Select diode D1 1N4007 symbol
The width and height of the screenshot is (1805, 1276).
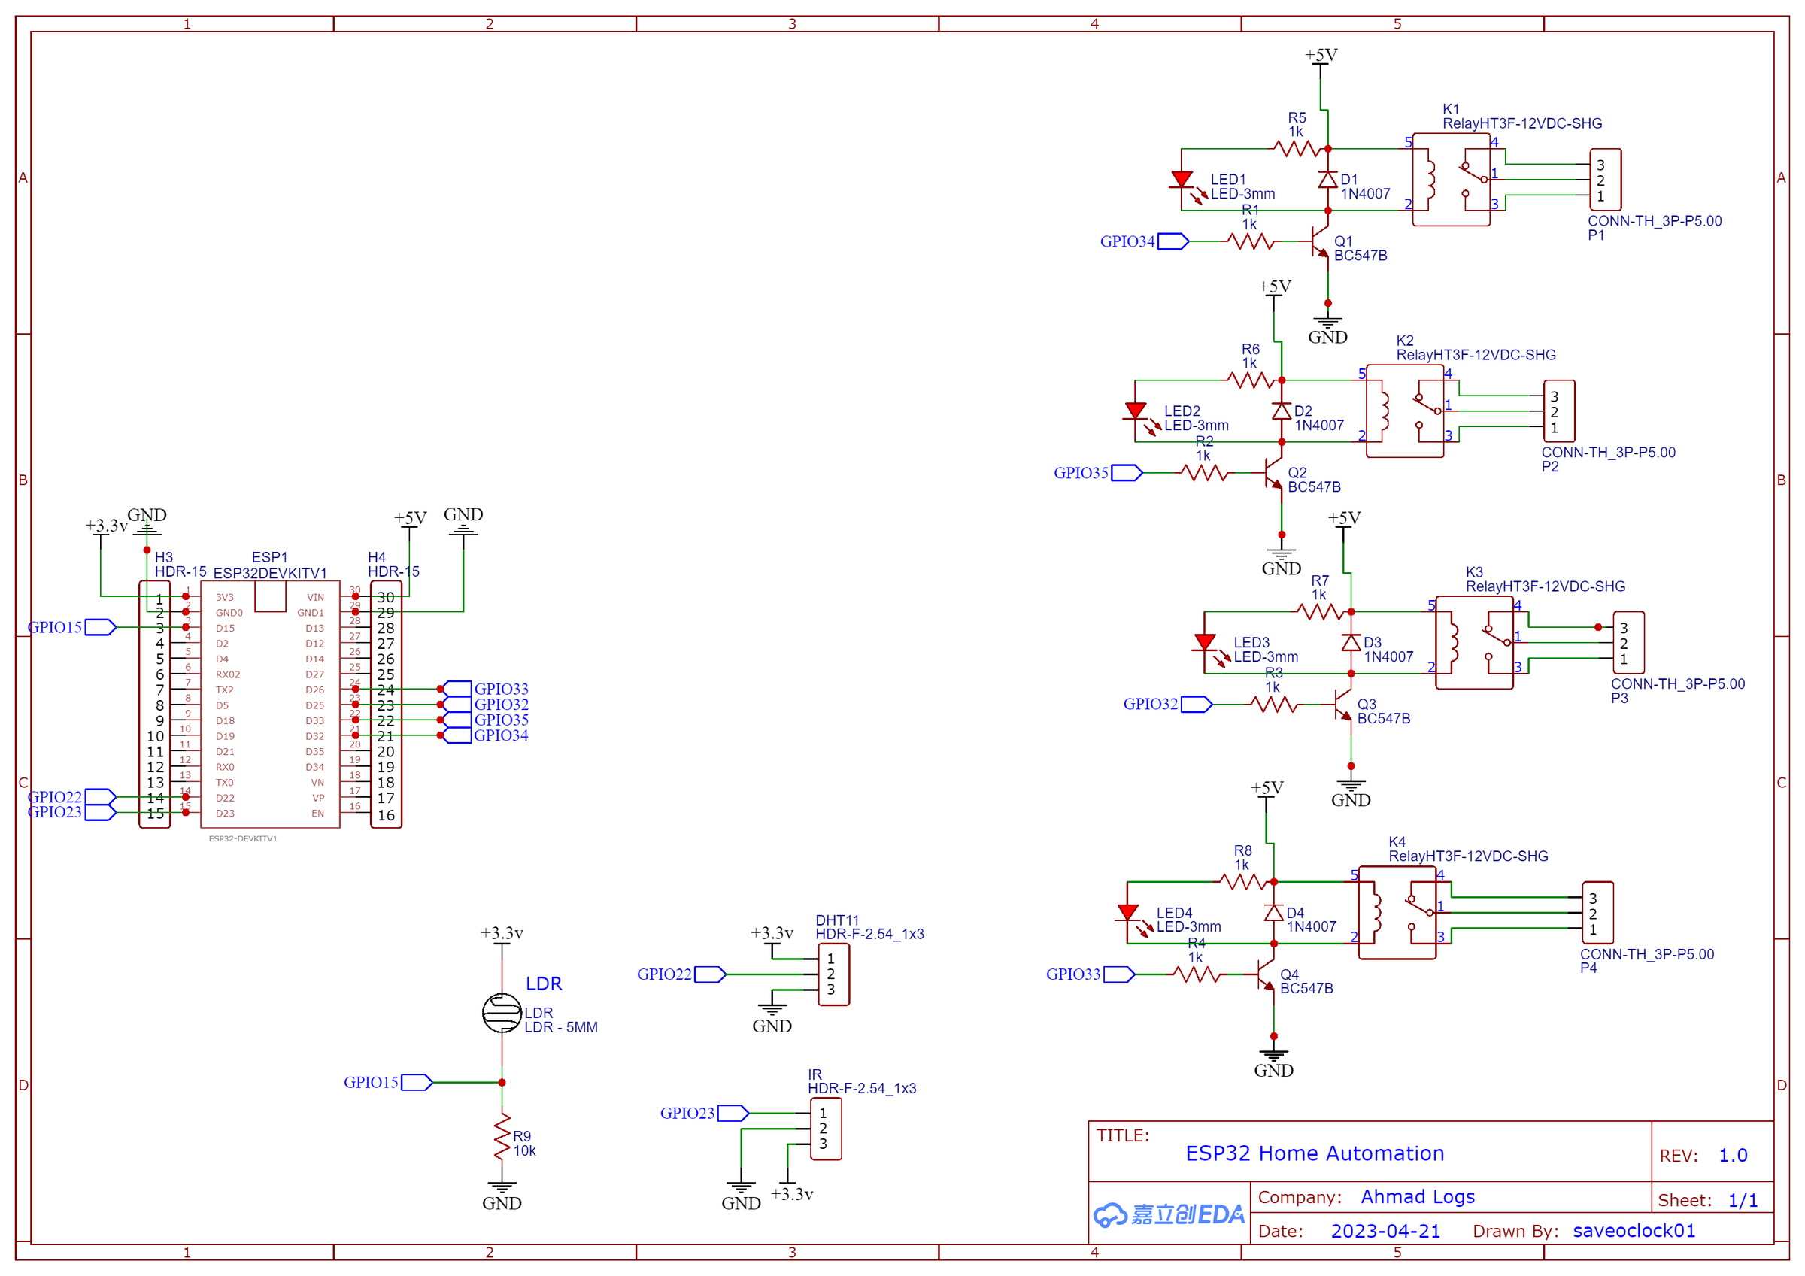click(x=1329, y=180)
